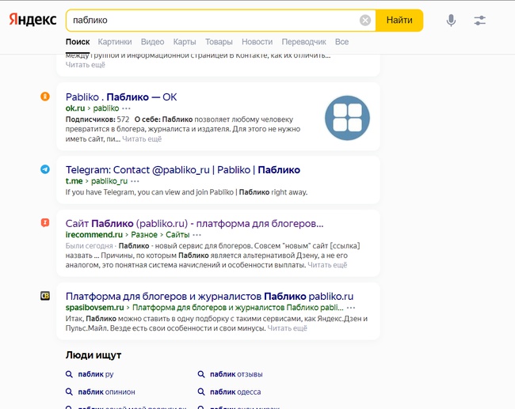Expand 'Читать ещё' in irecommend.ru snippet
This screenshot has height=409, width=515.
pyautogui.click(x=327, y=265)
